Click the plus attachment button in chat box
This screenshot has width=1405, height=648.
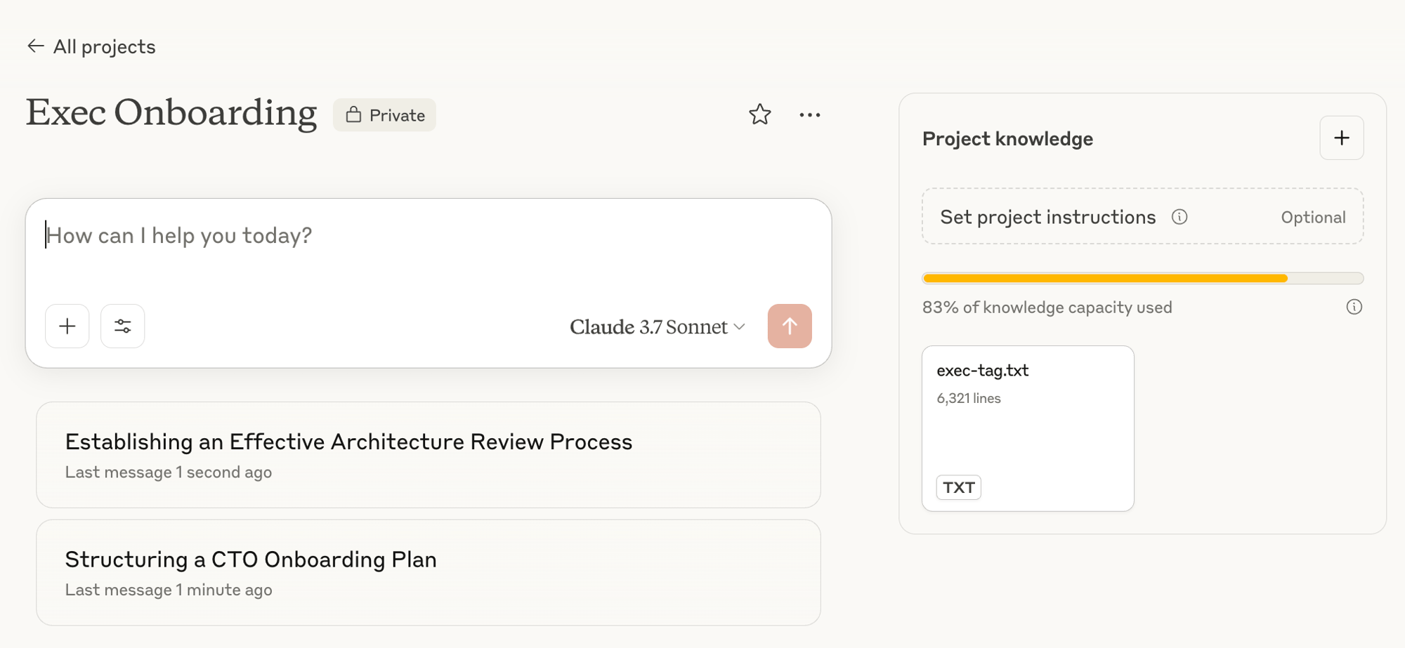pos(67,326)
